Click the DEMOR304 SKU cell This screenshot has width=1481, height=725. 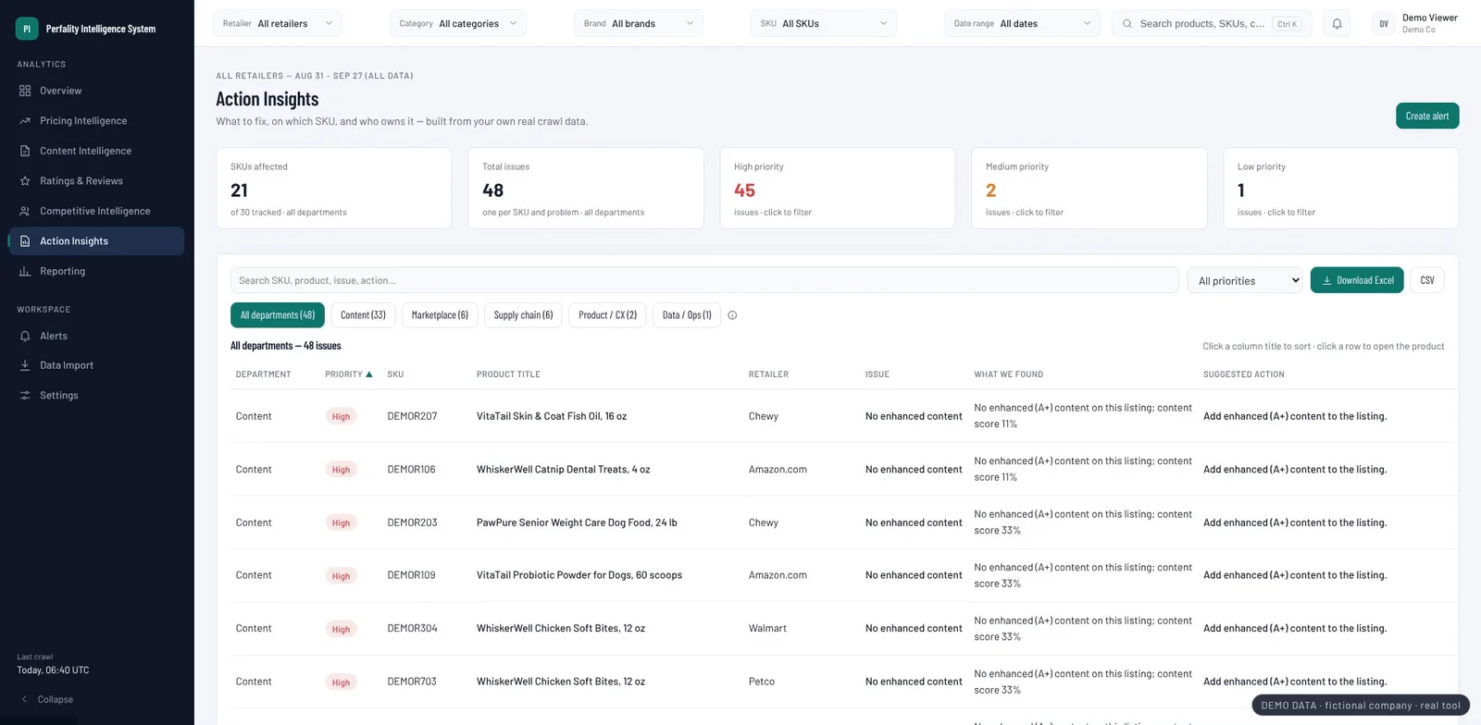pos(412,629)
